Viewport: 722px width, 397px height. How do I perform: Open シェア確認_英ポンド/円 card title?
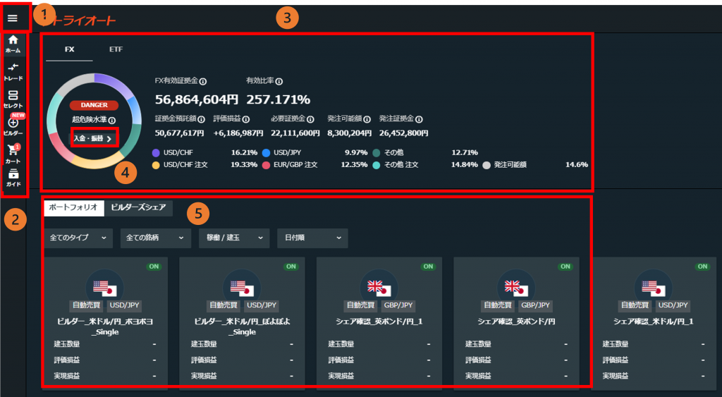(x=517, y=322)
